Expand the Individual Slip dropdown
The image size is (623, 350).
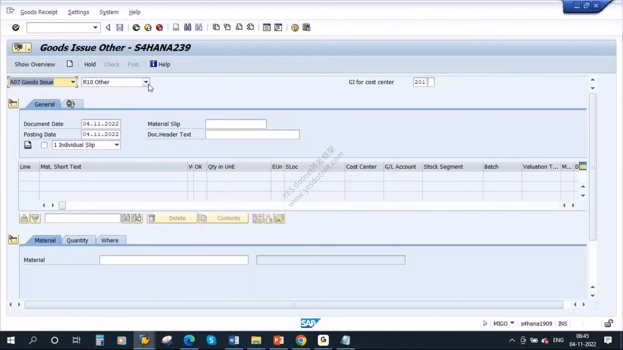pyautogui.click(x=117, y=145)
